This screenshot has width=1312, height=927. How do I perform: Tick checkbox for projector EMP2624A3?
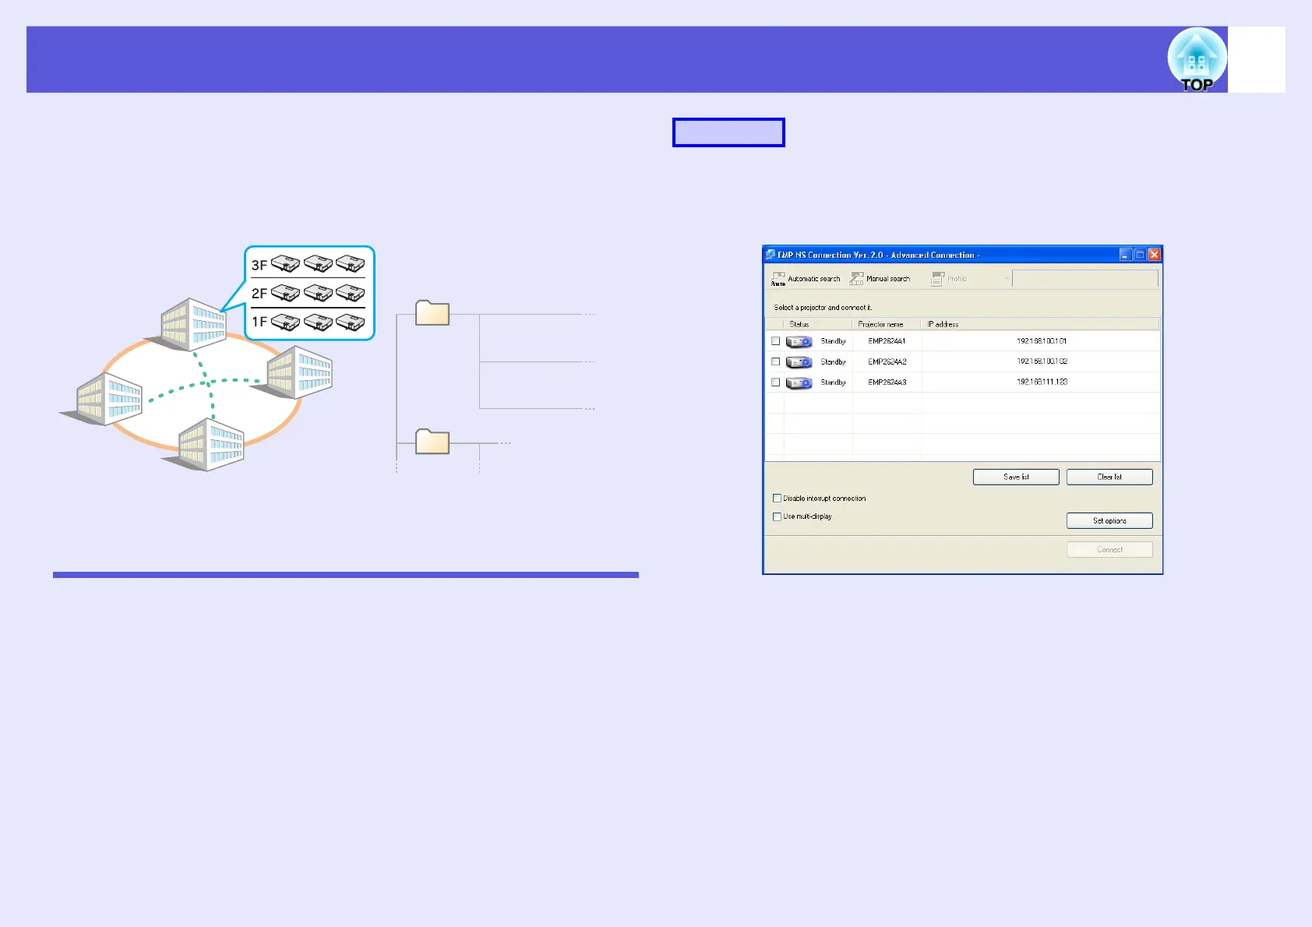coord(775,382)
